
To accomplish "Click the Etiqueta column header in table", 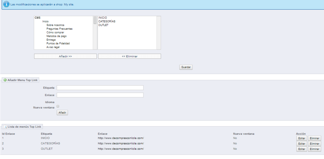I will coord(47,134).
